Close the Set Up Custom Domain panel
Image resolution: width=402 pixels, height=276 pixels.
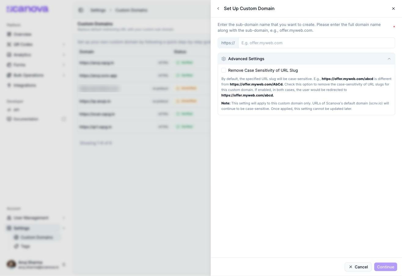393,9
